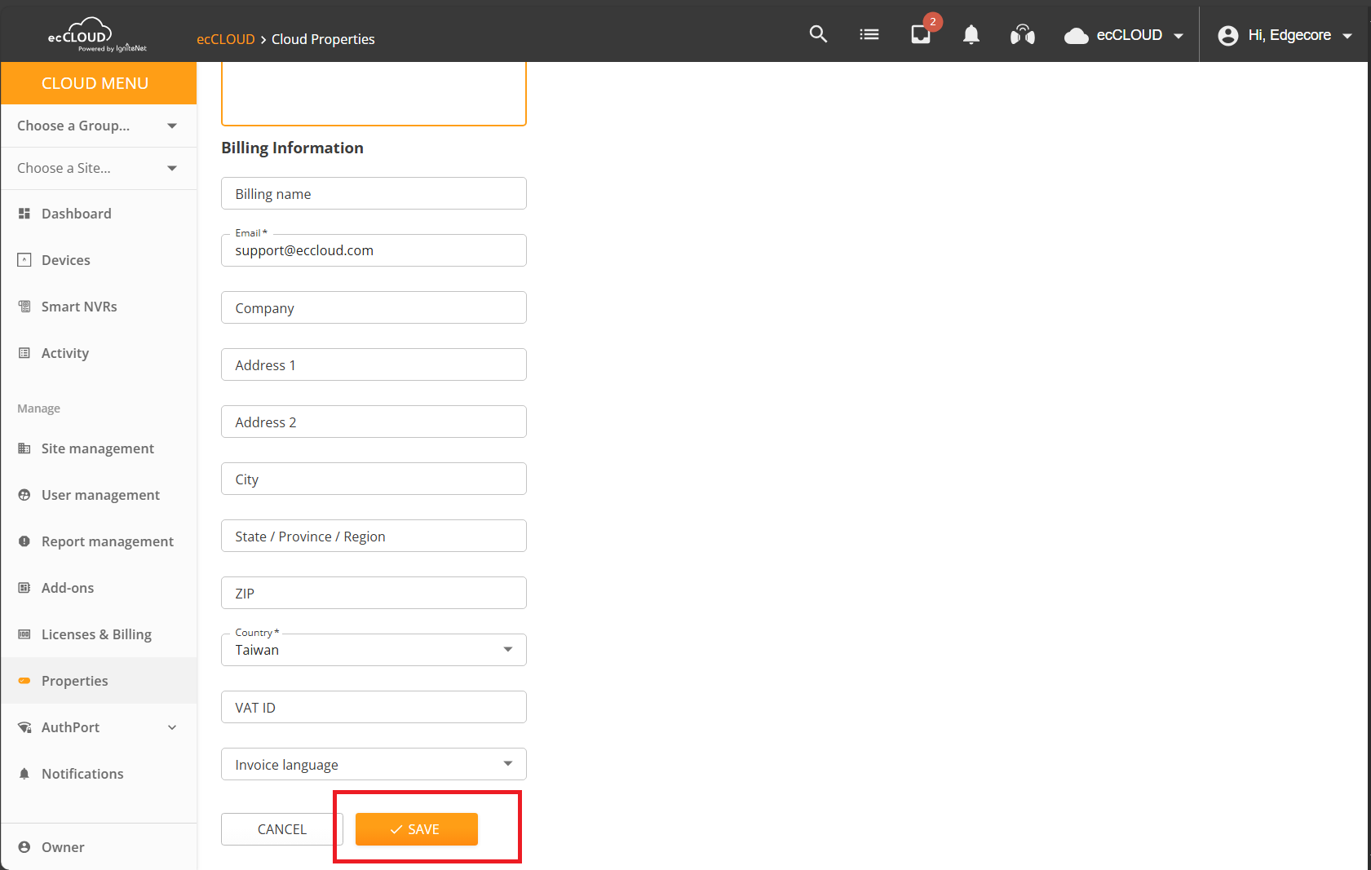Click the ecCLOUD breadcrumb link
The width and height of the screenshot is (1371, 870).
click(226, 39)
